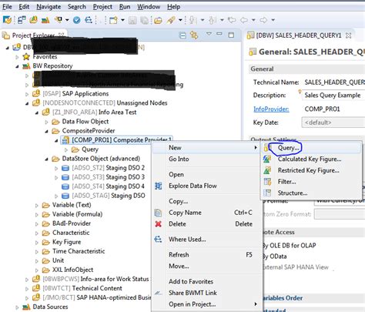Select the Technical Content tree item
The height and width of the screenshot is (312, 365).
click(x=82, y=288)
